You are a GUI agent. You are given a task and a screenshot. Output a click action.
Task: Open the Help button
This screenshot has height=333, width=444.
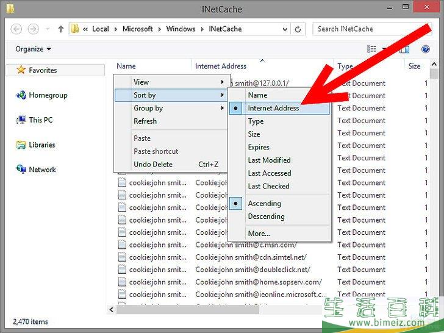[425, 49]
